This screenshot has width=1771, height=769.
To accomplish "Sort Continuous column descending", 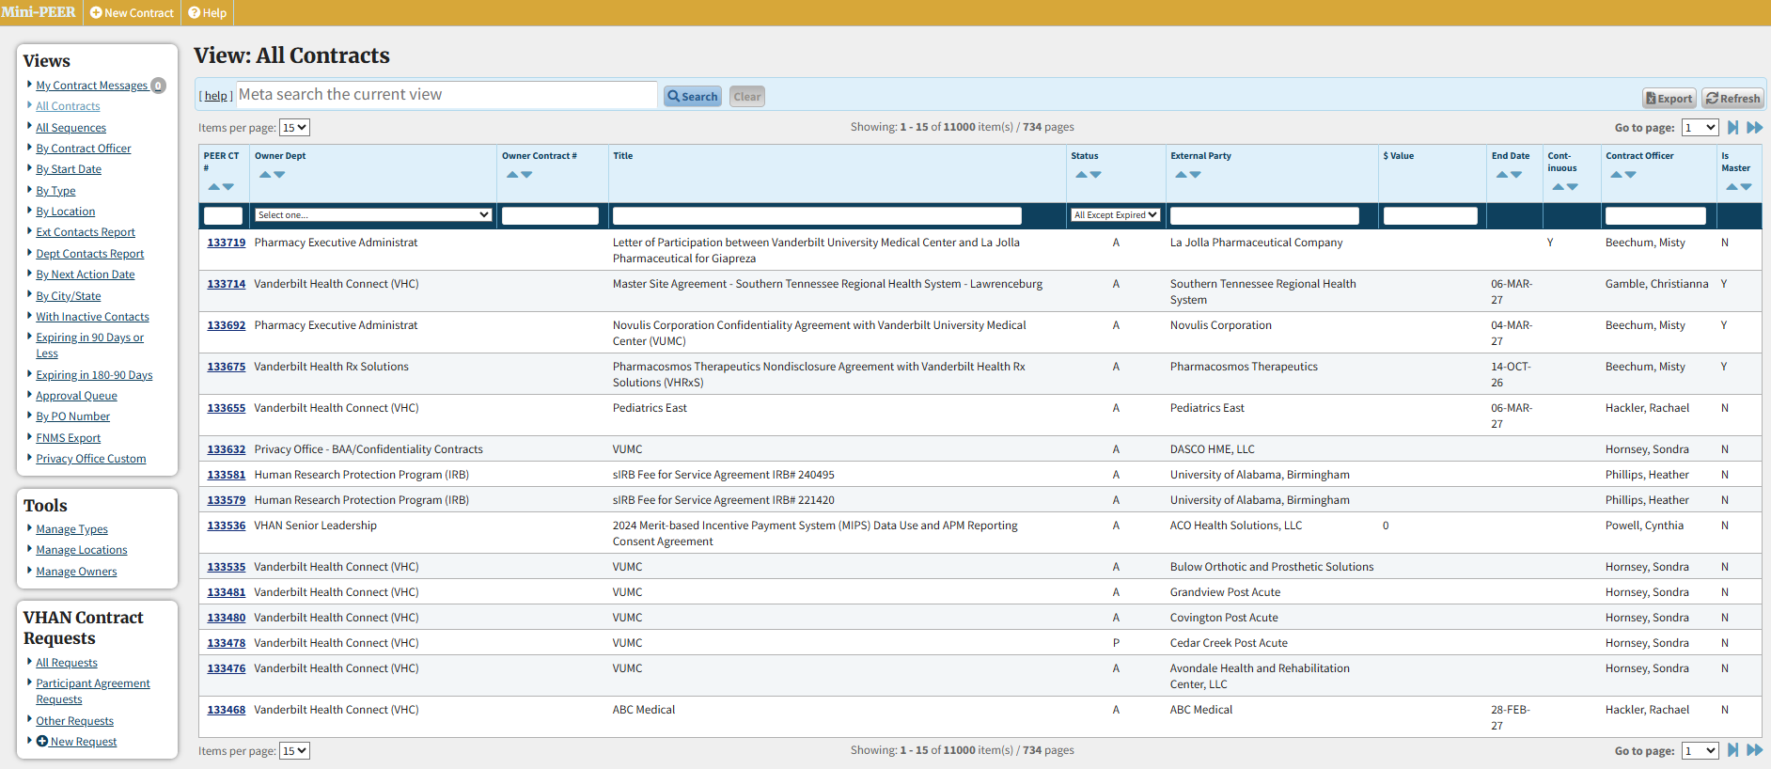I will click(1573, 187).
